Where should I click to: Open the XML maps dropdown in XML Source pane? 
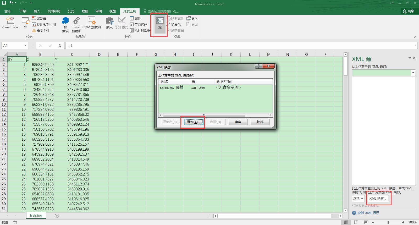[413, 73]
